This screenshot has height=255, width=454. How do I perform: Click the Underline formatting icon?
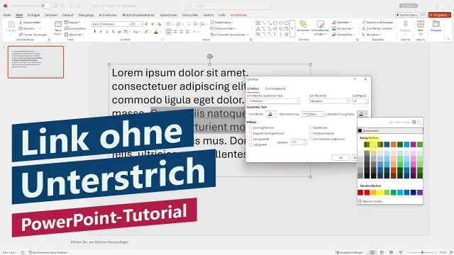click(x=107, y=32)
